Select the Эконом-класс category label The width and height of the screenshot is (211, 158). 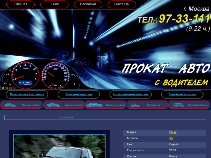[x=31, y=105]
